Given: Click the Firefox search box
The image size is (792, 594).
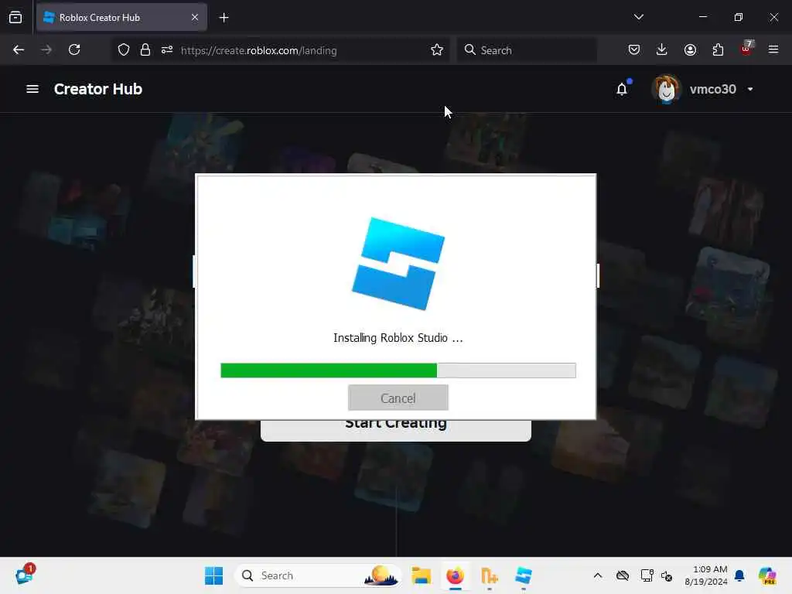Looking at the screenshot, I should pos(527,50).
